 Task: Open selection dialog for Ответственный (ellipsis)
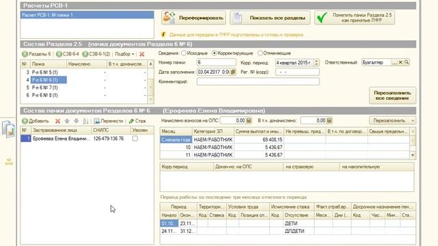point(394,62)
